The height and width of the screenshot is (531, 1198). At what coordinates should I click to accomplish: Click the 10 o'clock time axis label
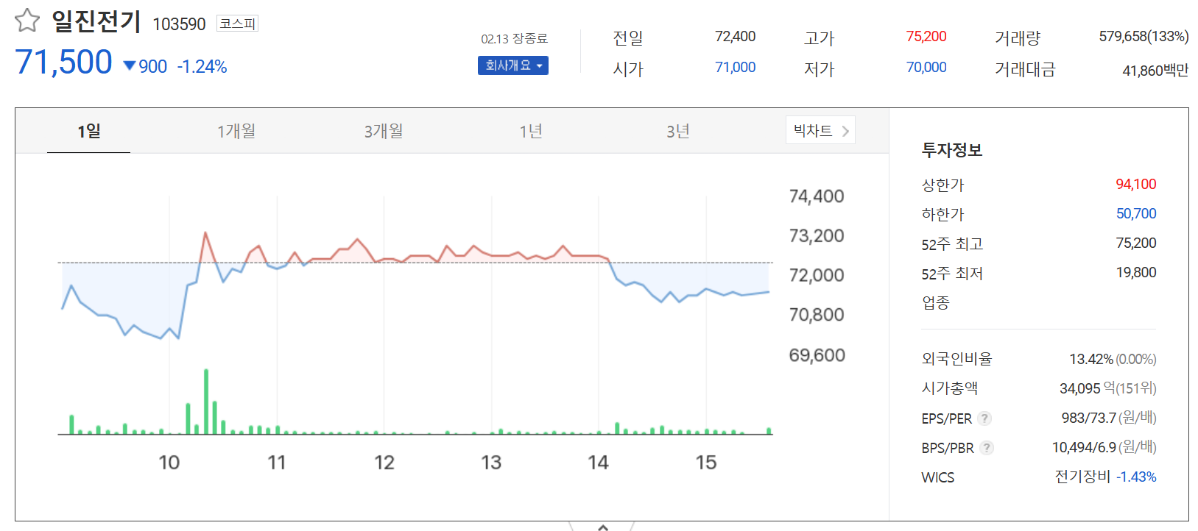coord(169,463)
